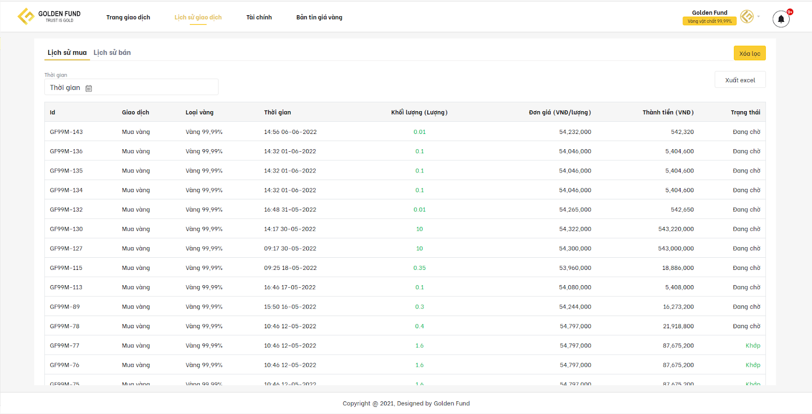Image resolution: width=812 pixels, height=414 pixels.
Task: Click the total amount 21,918,800
Action: 679,326
